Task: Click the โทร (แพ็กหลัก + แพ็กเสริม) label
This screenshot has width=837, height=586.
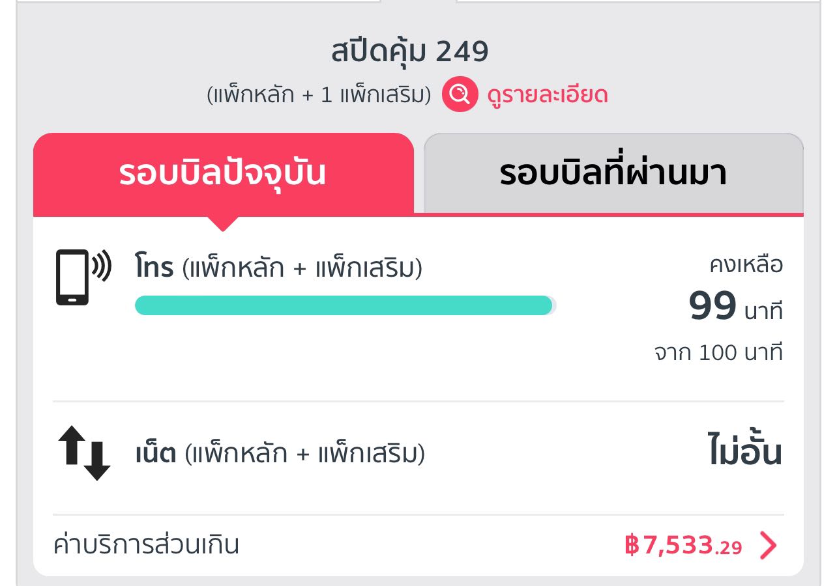Action: click(279, 268)
